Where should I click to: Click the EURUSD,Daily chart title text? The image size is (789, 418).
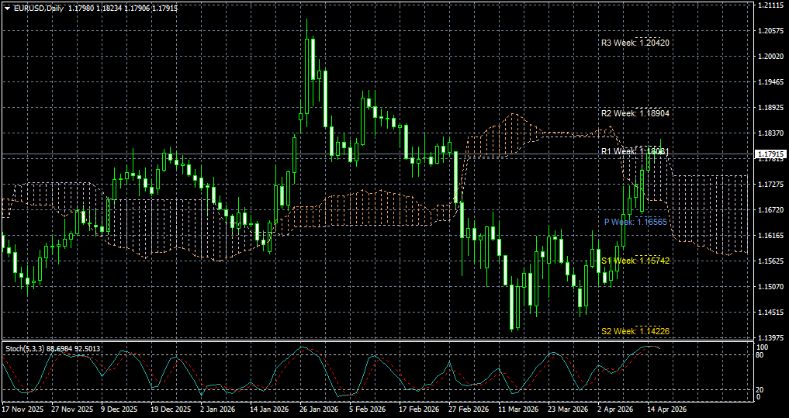[38, 9]
